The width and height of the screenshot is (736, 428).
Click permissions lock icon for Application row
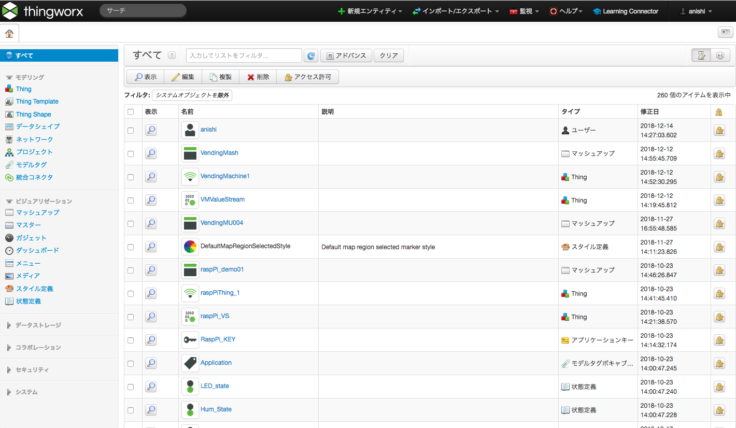pos(719,364)
